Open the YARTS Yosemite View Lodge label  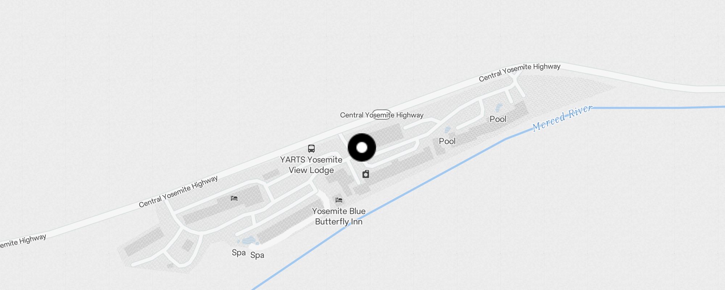[311, 165]
